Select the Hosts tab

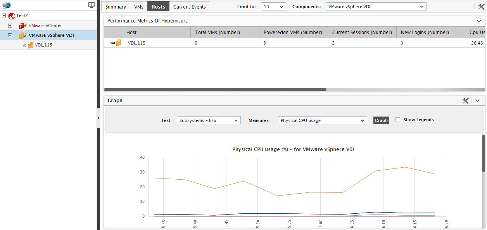point(158,7)
